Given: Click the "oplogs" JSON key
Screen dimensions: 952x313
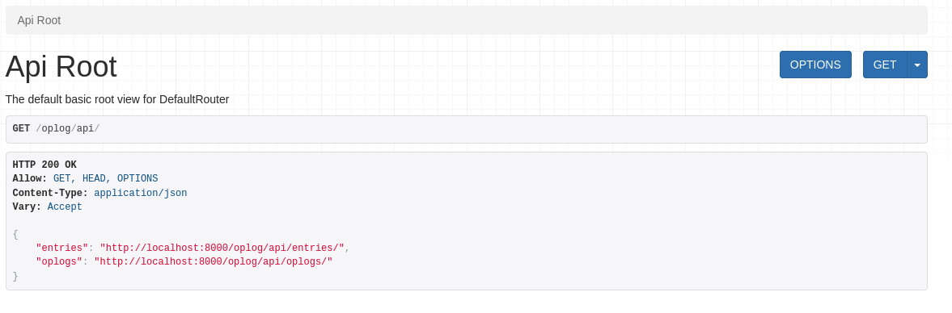Looking at the screenshot, I should pos(59,261).
